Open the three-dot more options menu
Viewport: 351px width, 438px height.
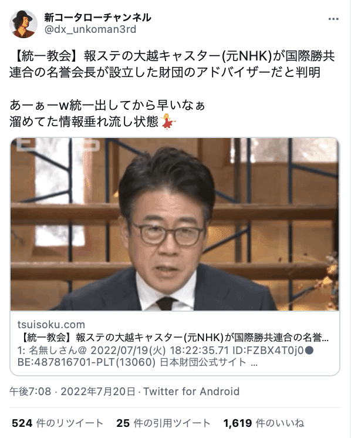pyautogui.click(x=333, y=19)
